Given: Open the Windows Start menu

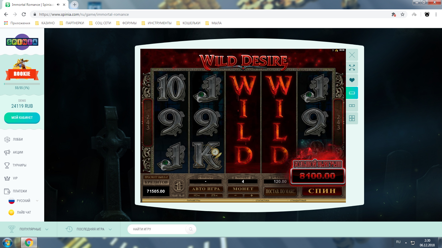Looking at the screenshot, I should pos(7,243).
